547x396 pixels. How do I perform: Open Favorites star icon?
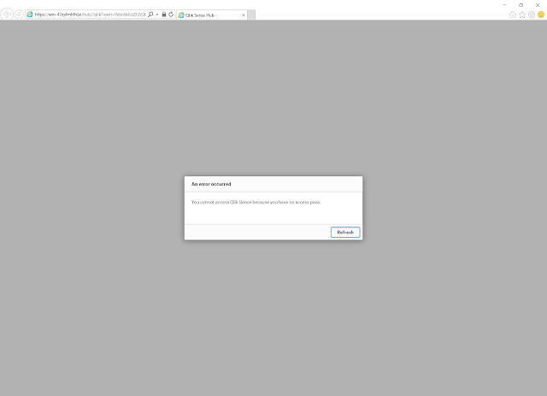(x=522, y=15)
